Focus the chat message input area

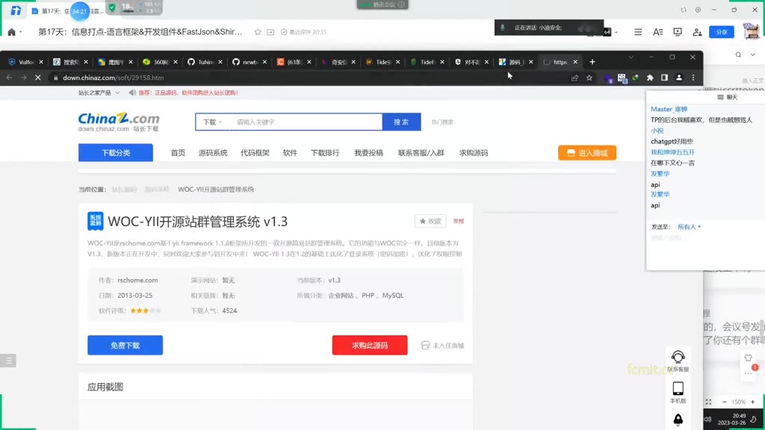pyautogui.click(x=704, y=249)
